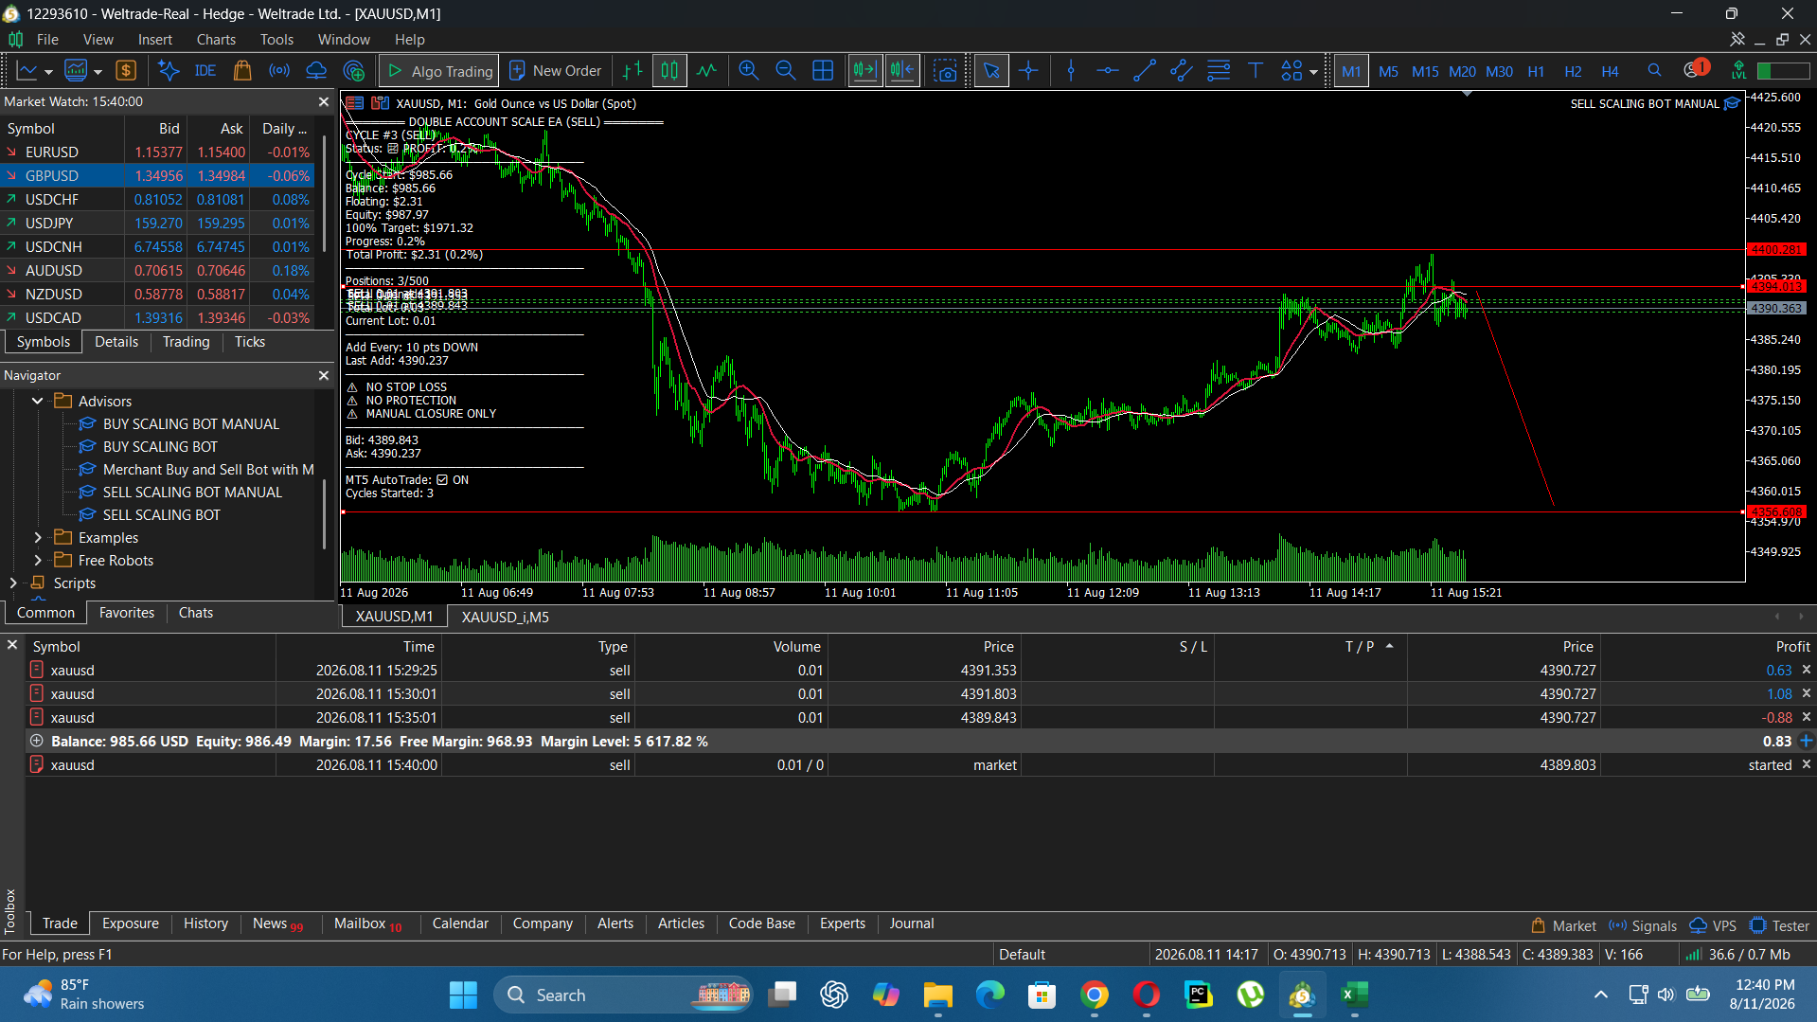Select the trendline drawing tool

pos(1145,71)
